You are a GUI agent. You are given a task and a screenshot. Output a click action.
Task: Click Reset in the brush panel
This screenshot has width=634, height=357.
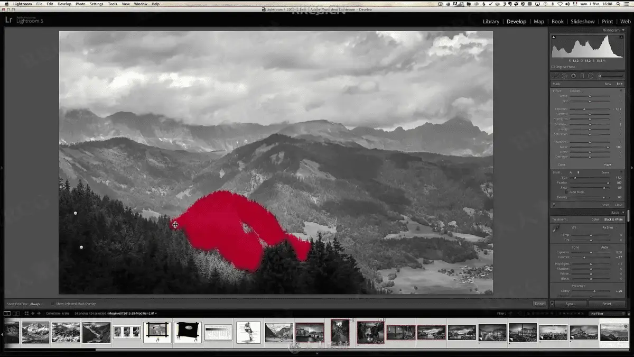click(x=605, y=205)
